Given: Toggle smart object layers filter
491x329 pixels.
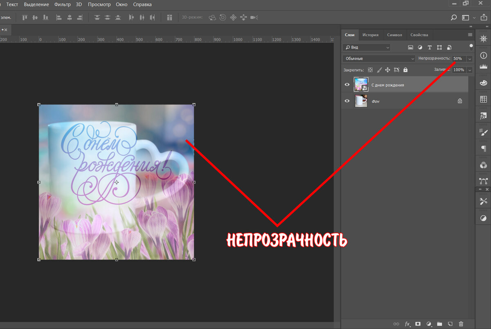Looking at the screenshot, I should tap(449, 47).
